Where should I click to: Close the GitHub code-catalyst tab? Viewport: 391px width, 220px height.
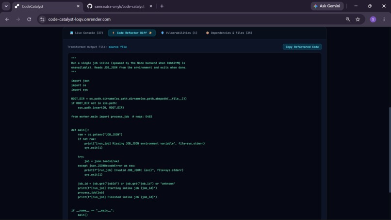(151, 6)
